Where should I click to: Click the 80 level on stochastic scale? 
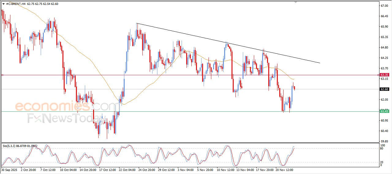tap(382, 149)
